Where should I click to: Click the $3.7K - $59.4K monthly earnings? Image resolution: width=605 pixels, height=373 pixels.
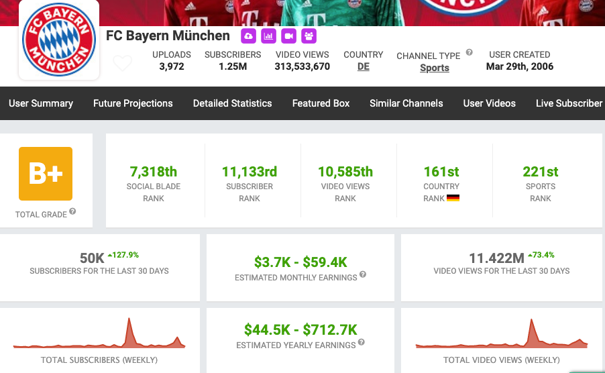click(300, 262)
